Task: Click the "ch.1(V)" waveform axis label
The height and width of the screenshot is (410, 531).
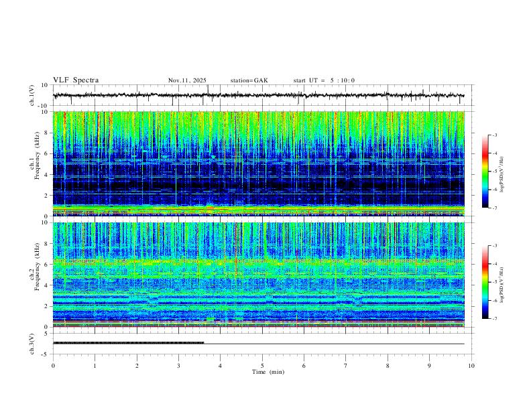Action: pyautogui.click(x=32, y=95)
